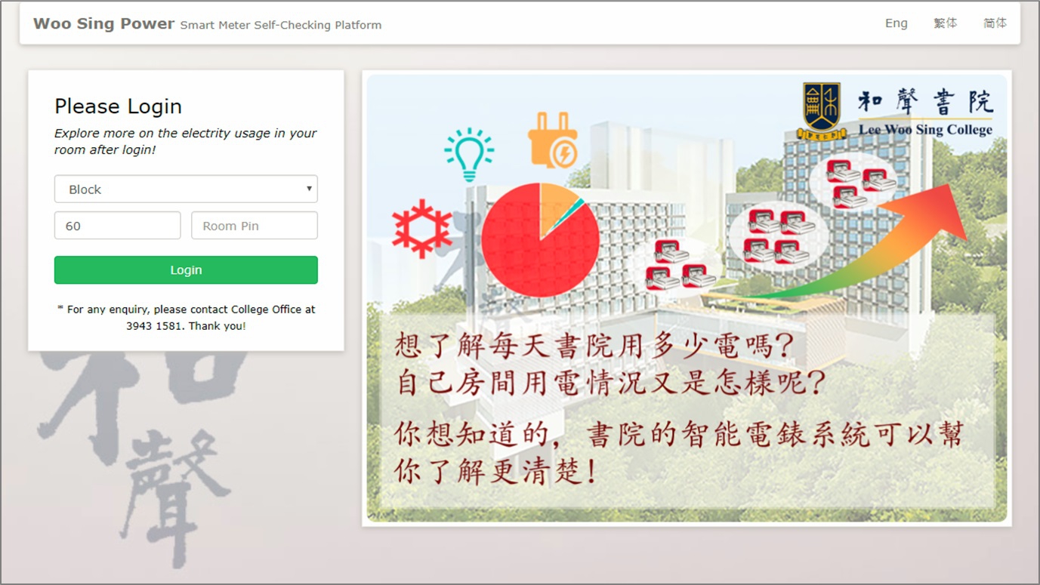This screenshot has height=585, width=1040.
Task: Click the Smart Meter Self-Checking Platform subtitle
Action: pos(281,25)
